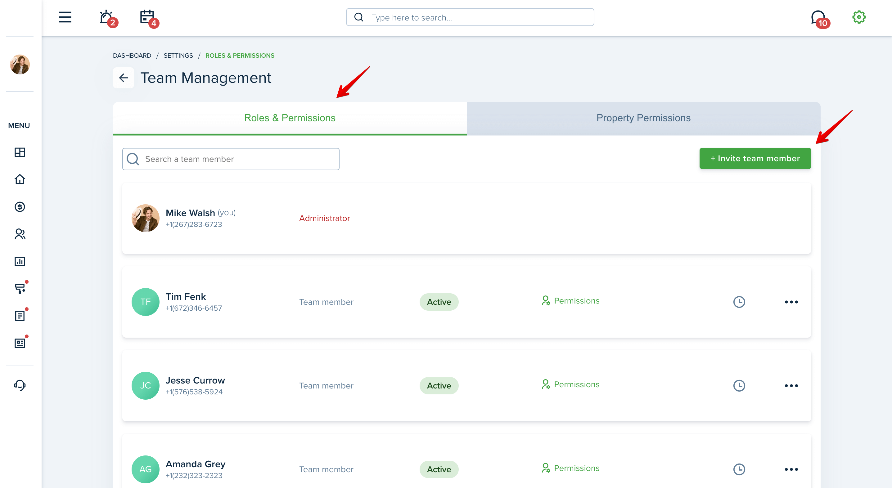Click phone number +1(576)538-5924

coord(194,392)
